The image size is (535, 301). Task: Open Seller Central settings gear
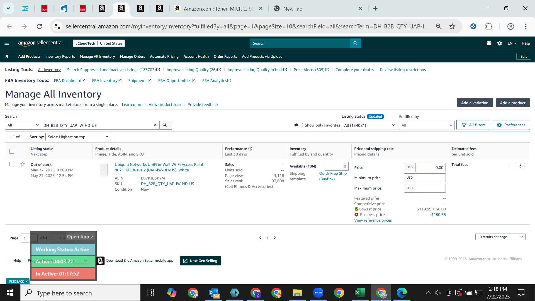coord(500,43)
